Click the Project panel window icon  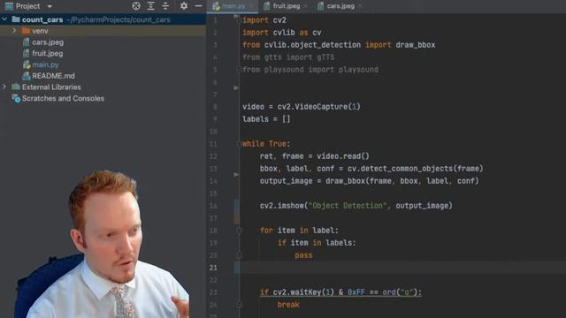9,6
